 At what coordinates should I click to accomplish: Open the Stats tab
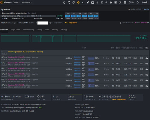[x=47, y=30]
